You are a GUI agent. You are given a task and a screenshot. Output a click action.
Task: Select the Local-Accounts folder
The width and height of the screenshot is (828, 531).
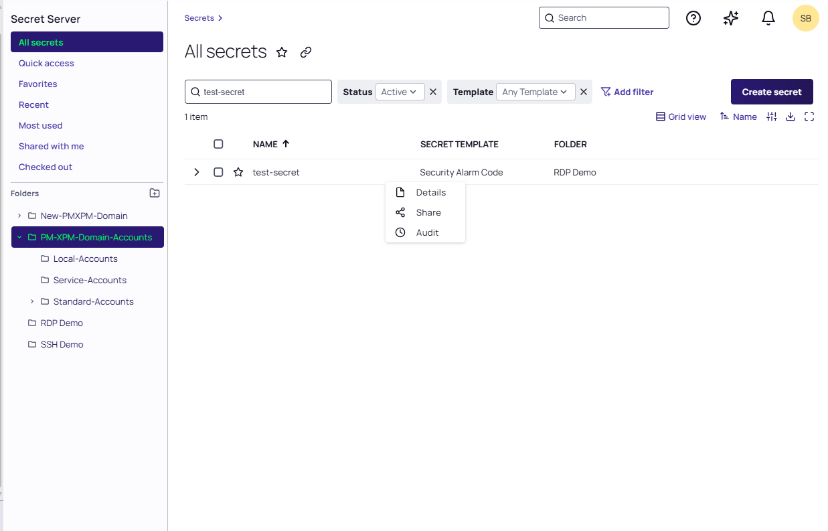(x=86, y=258)
